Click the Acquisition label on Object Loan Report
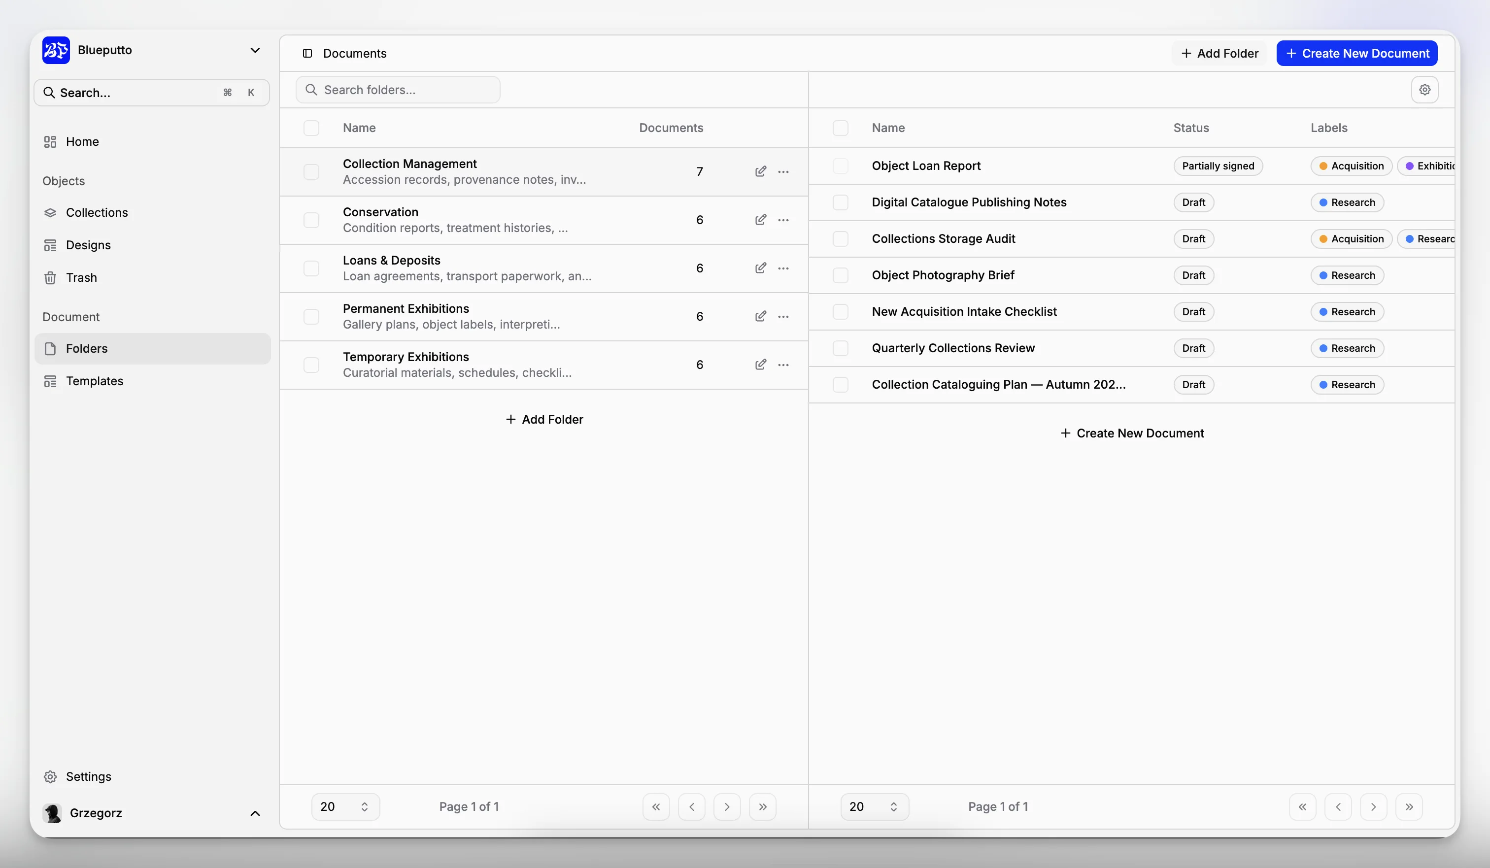The width and height of the screenshot is (1490, 868). tap(1351, 166)
